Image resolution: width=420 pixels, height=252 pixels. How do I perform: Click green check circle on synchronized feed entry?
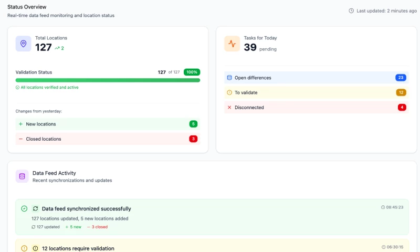click(x=24, y=208)
